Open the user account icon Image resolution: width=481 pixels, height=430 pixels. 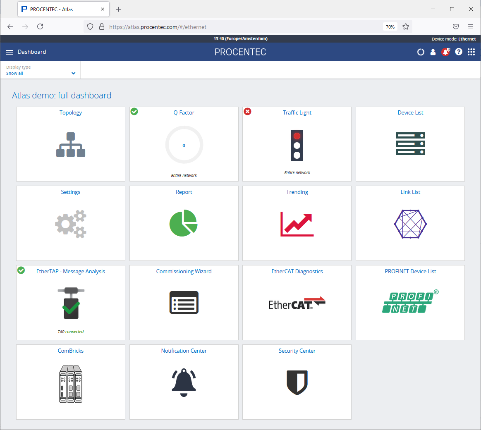click(x=433, y=52)
